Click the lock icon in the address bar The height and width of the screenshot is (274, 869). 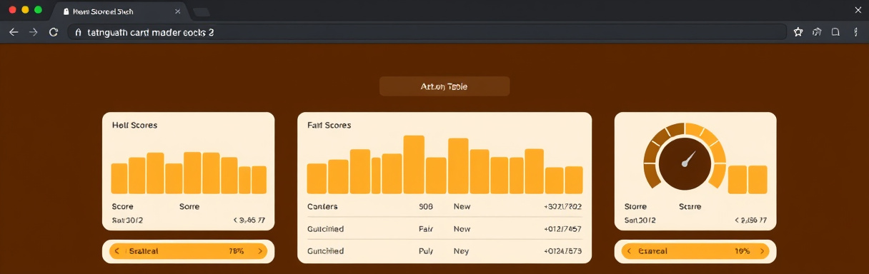[79, 32]
